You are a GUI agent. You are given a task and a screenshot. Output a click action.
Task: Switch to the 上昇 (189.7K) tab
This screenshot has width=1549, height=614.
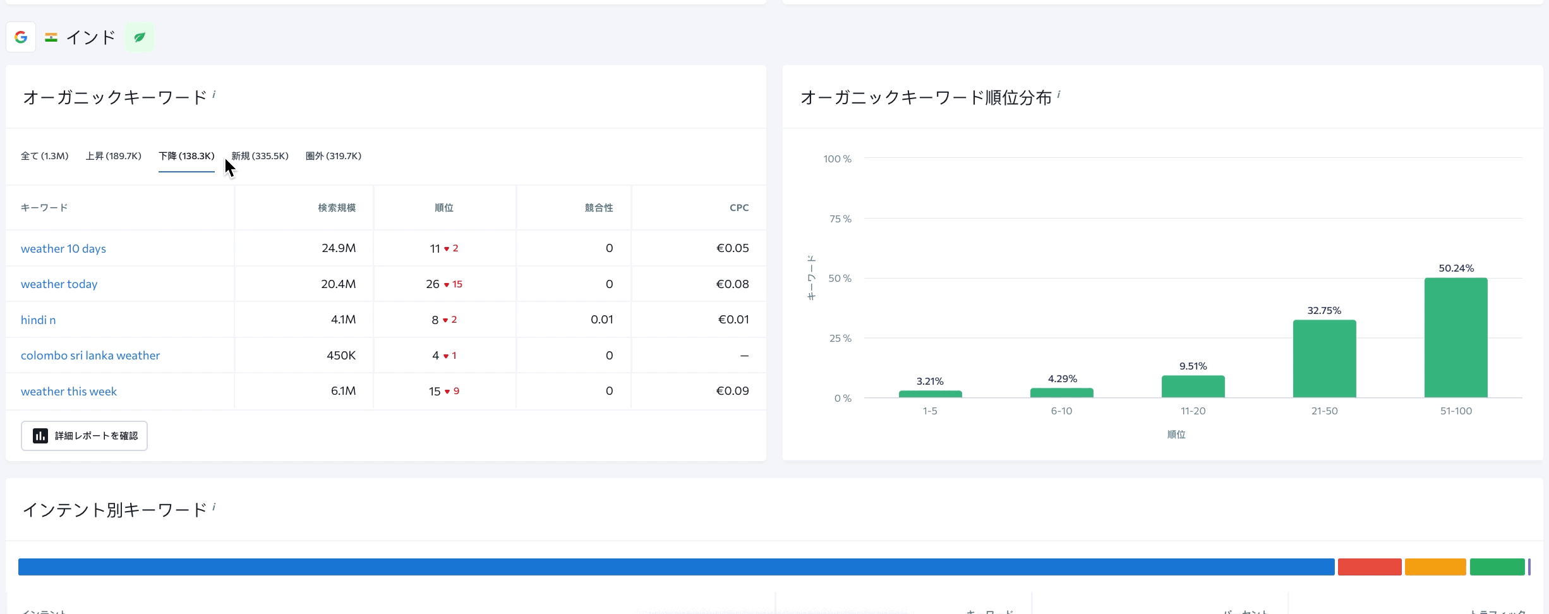[x=113, y=156]
